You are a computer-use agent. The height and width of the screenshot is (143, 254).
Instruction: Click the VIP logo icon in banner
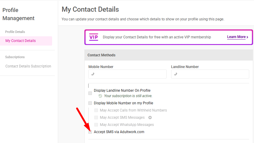point(94,37)
